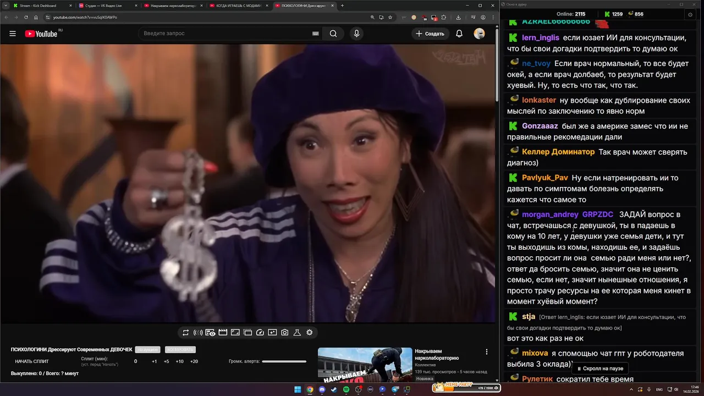
Task: Toggle the loop icon in player toolbar
Action: (185, 333)
